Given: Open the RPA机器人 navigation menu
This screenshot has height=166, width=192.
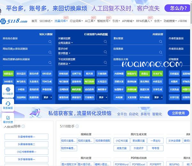Looking at the screenshot, I should tap(144, 21).
